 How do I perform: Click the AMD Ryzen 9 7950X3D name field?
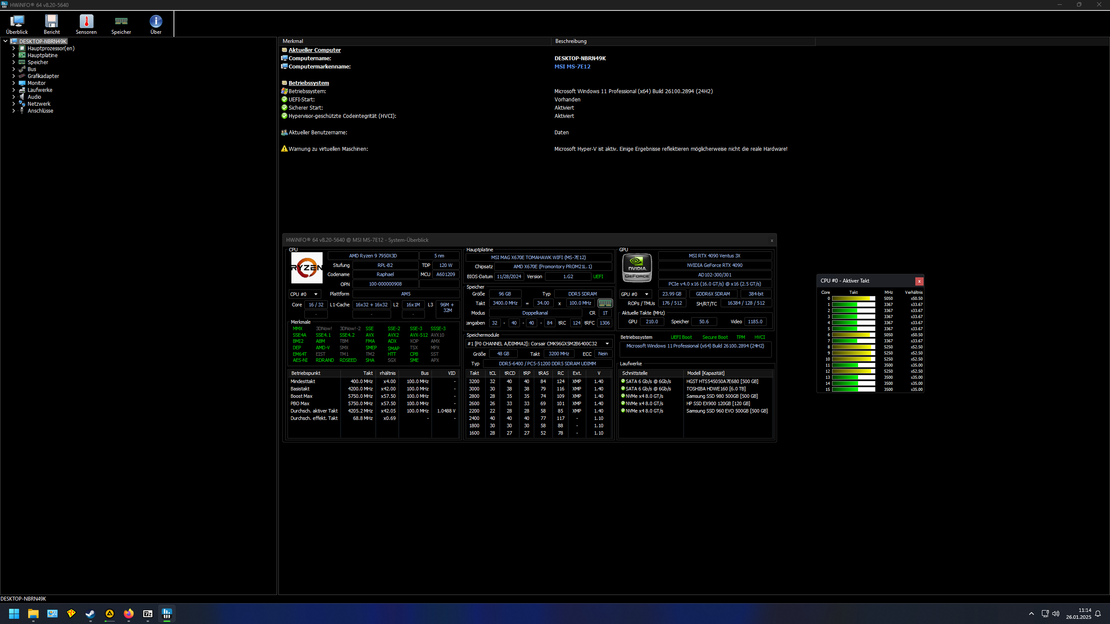tap(373, 256)
